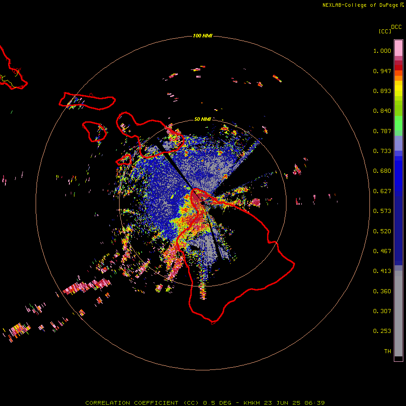Click the 0.893 legend value
The image size is (406, 406).
coord(382,91)
